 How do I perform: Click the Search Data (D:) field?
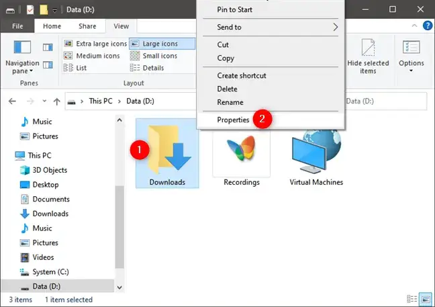385,101
